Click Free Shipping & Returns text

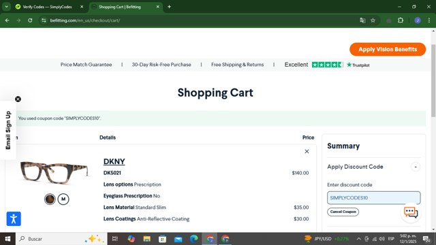pos(238,65)
